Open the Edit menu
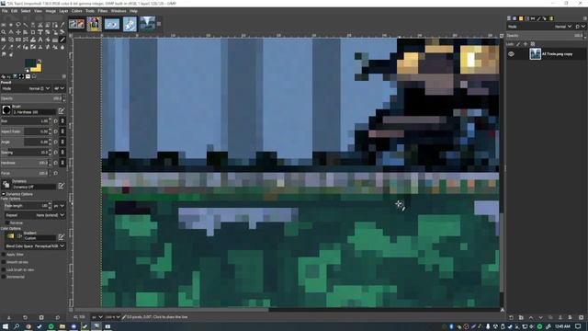 (x=15, y=11)
